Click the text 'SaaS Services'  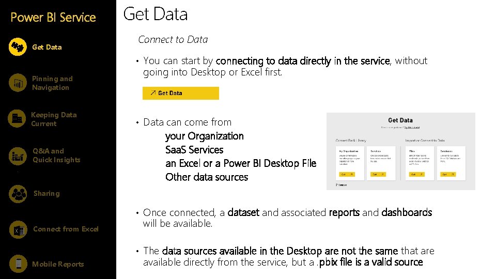click(x=194, y=150)
